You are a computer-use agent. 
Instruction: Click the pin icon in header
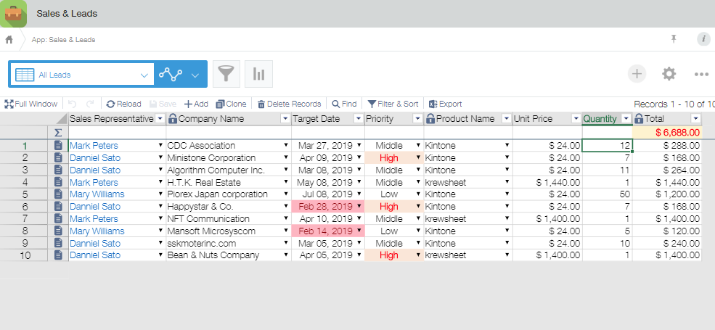[673, 39]
